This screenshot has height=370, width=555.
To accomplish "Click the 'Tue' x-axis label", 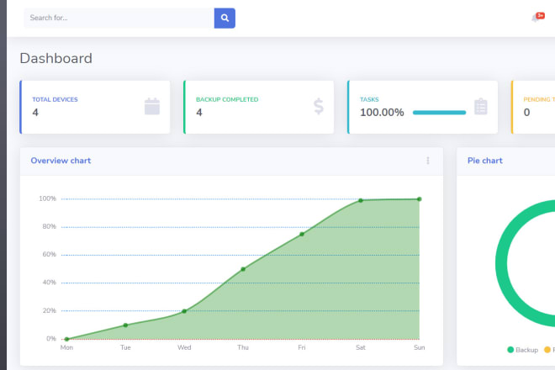I will click(x=125, y=347).
